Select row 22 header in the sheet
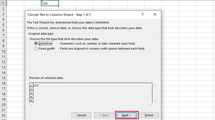The height and width of the screenshot is (120, 215). coord(3,115)
